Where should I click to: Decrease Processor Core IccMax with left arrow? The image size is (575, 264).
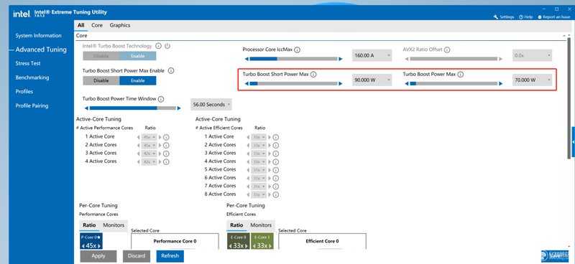pos(247,59)
